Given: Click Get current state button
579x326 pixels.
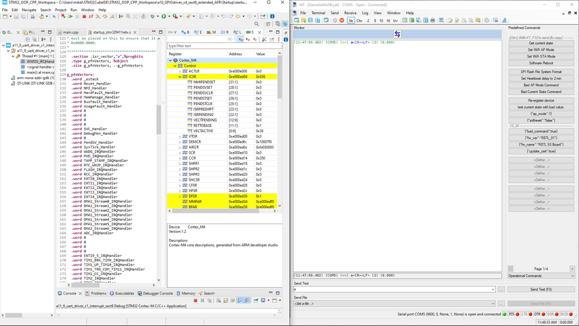Looking at the screenshot, I should (541, 44).
